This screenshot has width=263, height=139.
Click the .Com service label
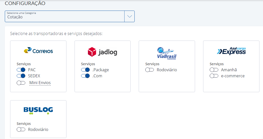97,76
